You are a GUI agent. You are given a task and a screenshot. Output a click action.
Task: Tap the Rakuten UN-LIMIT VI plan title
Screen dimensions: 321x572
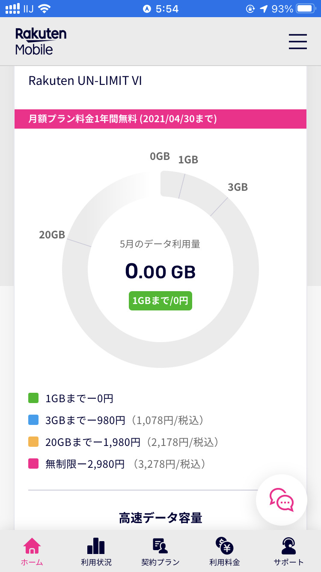click(85, 81)
